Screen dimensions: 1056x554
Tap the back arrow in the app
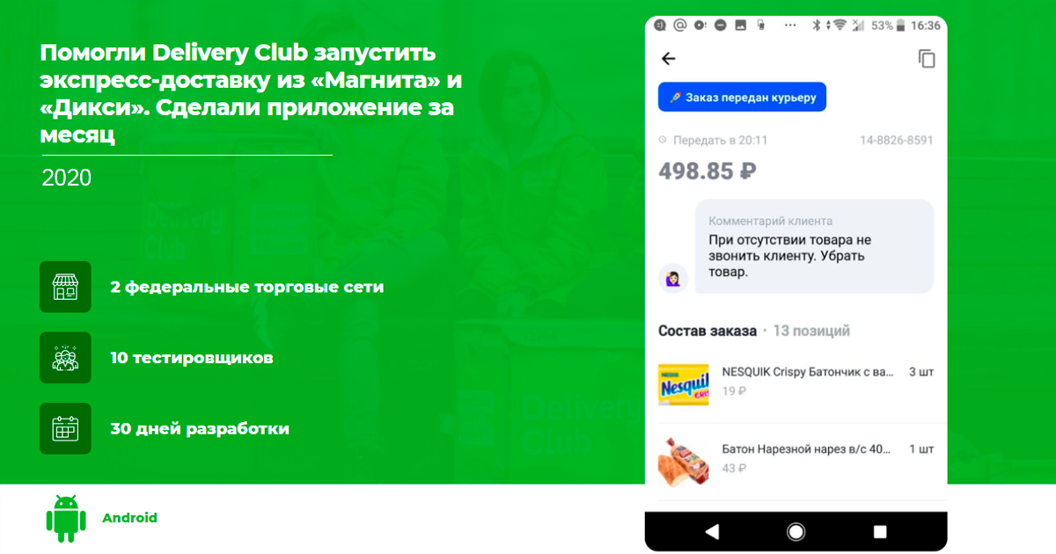[x=669, y=59]
